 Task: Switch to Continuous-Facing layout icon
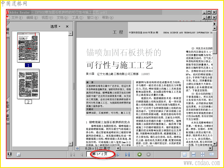tap(202, 154)
